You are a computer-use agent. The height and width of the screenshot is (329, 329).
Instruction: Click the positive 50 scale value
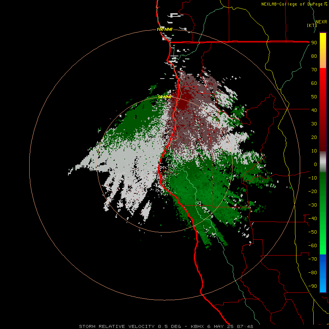(314, 97)
